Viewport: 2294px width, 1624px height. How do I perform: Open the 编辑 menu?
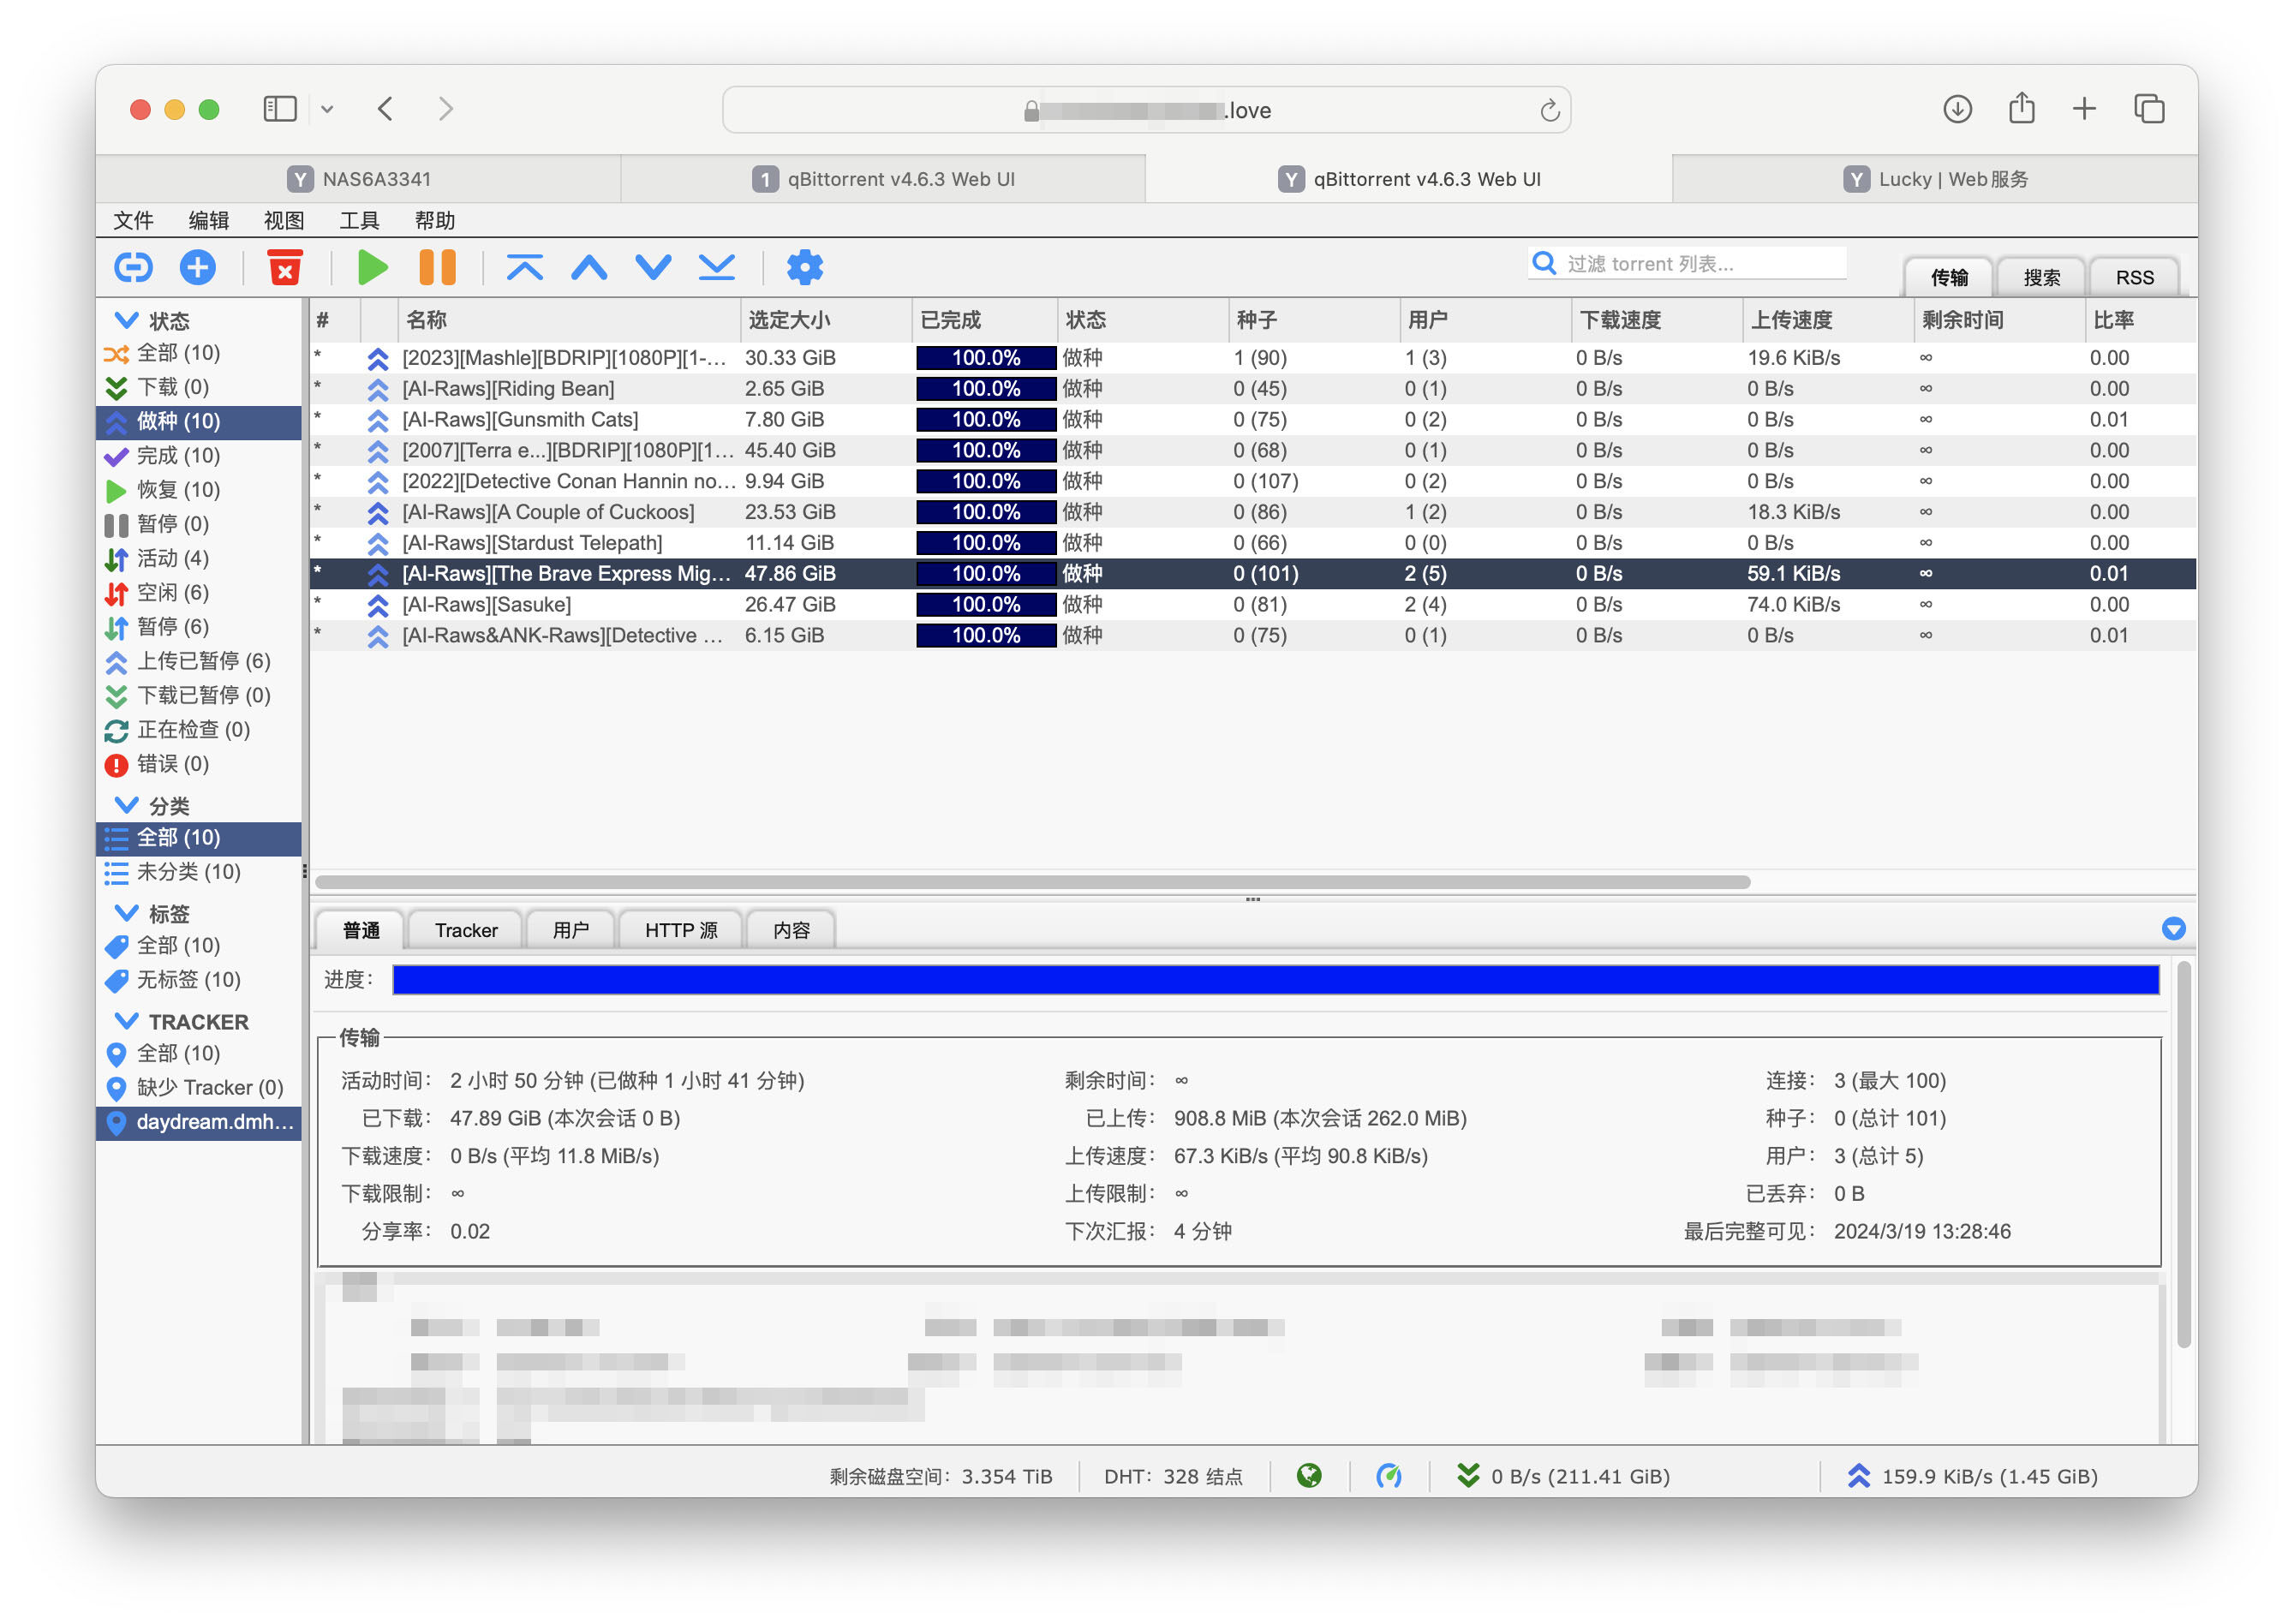pos(209,220)
